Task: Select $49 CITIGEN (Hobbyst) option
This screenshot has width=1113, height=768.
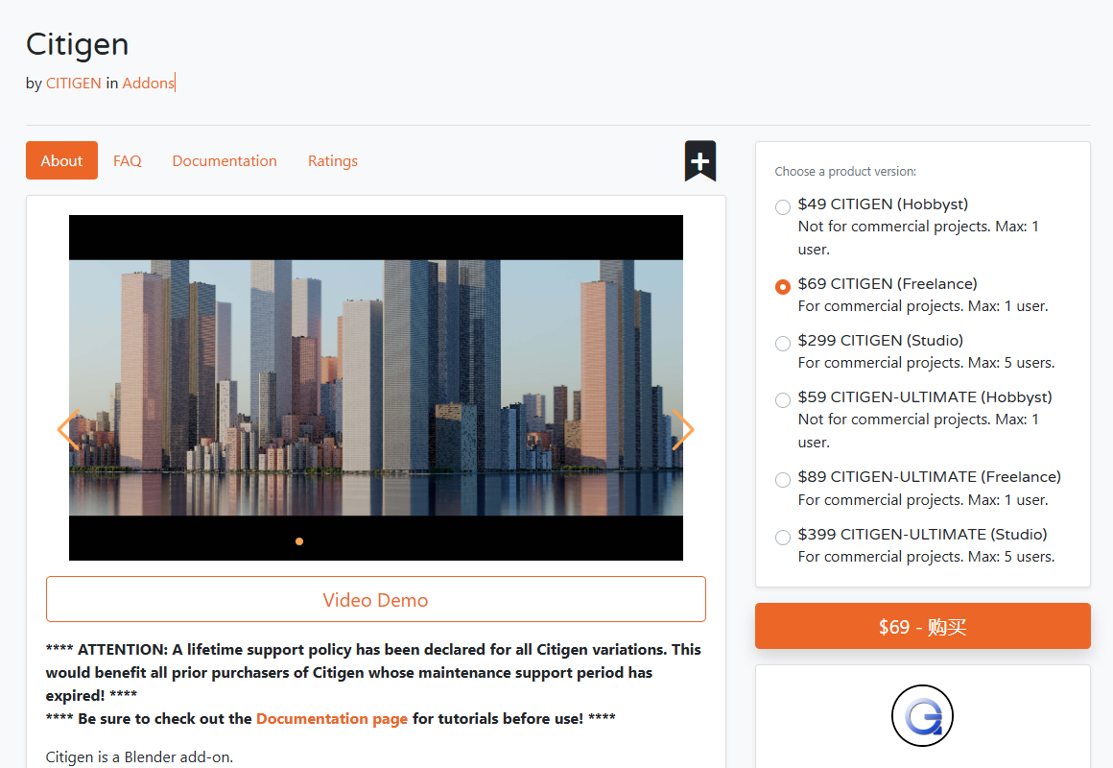Action: [x=783, y=206]
